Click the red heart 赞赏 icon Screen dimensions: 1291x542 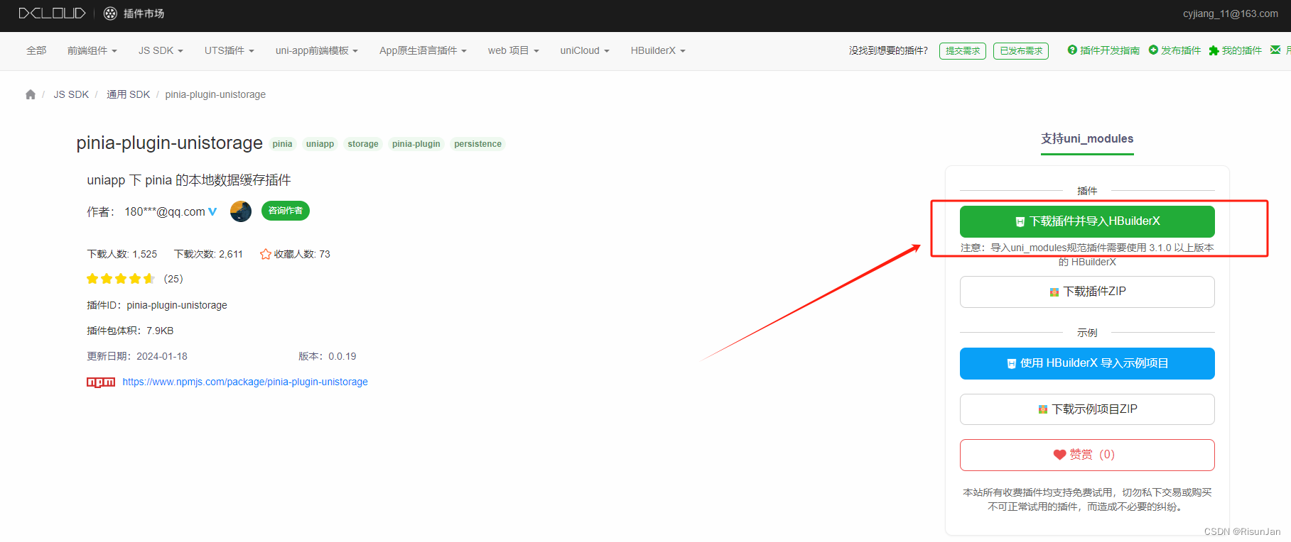(x=1059, y=455)
